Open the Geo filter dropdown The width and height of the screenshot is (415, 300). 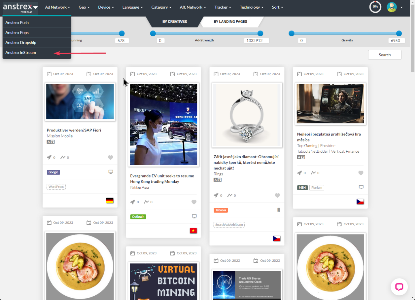(x=84, y=7)
